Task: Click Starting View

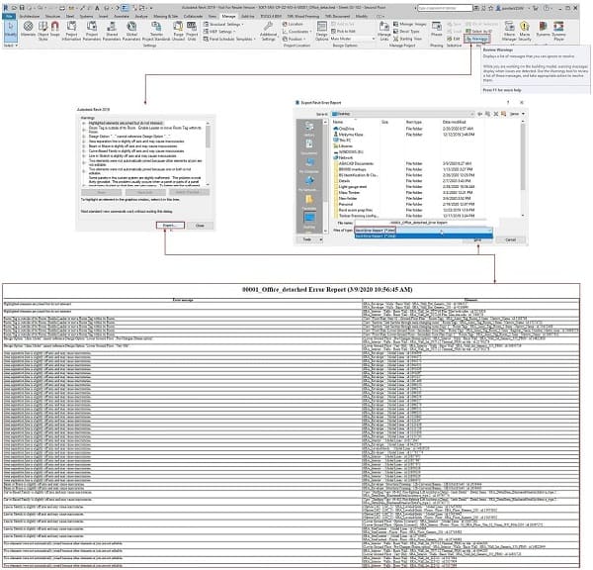Action: (407, 39)
